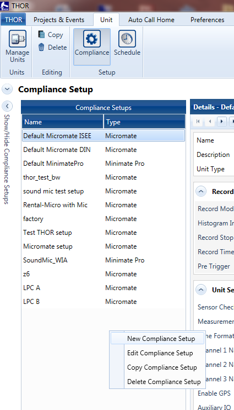Collapse the Compliance Setup header chevron
This screenshot has height=410, width=234.
click(x=7, y=89)
